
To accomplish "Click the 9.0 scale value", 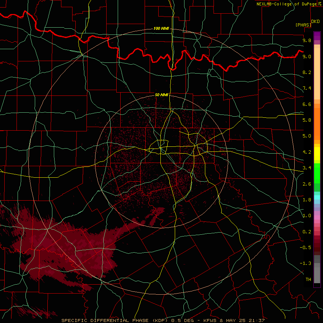I will [x=307, y=56].
